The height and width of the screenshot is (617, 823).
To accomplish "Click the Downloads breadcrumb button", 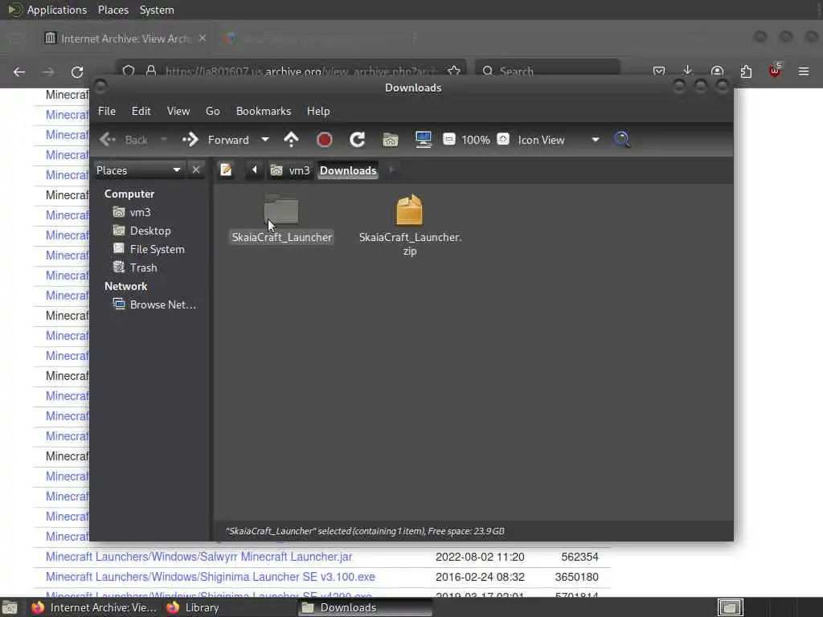I will (x=348, y=170).
